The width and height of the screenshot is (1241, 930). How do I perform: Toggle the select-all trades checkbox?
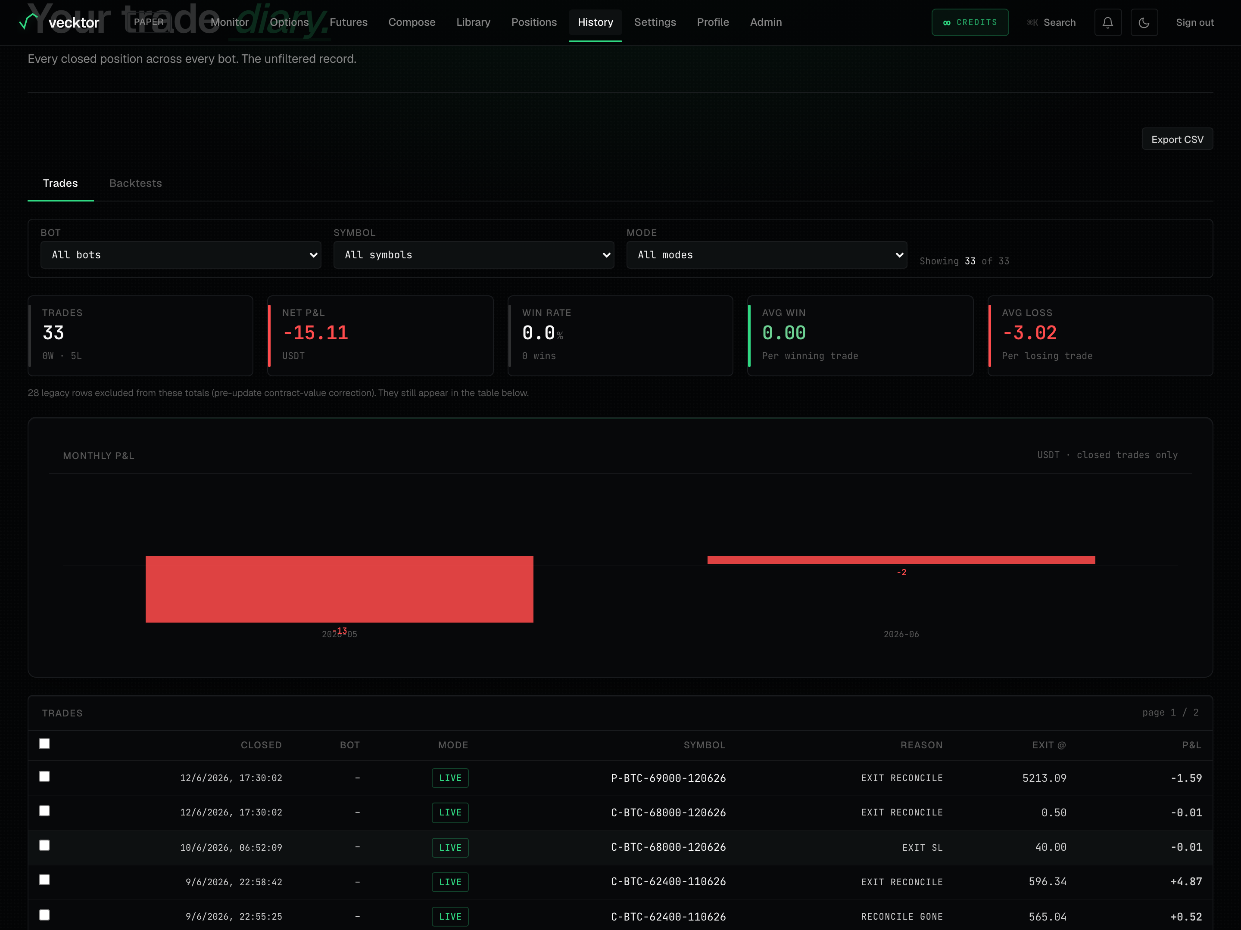pos(44,743)
